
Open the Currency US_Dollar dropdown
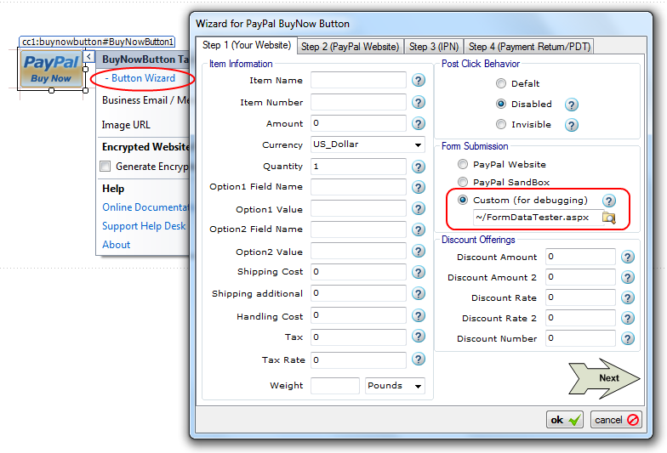368,145
